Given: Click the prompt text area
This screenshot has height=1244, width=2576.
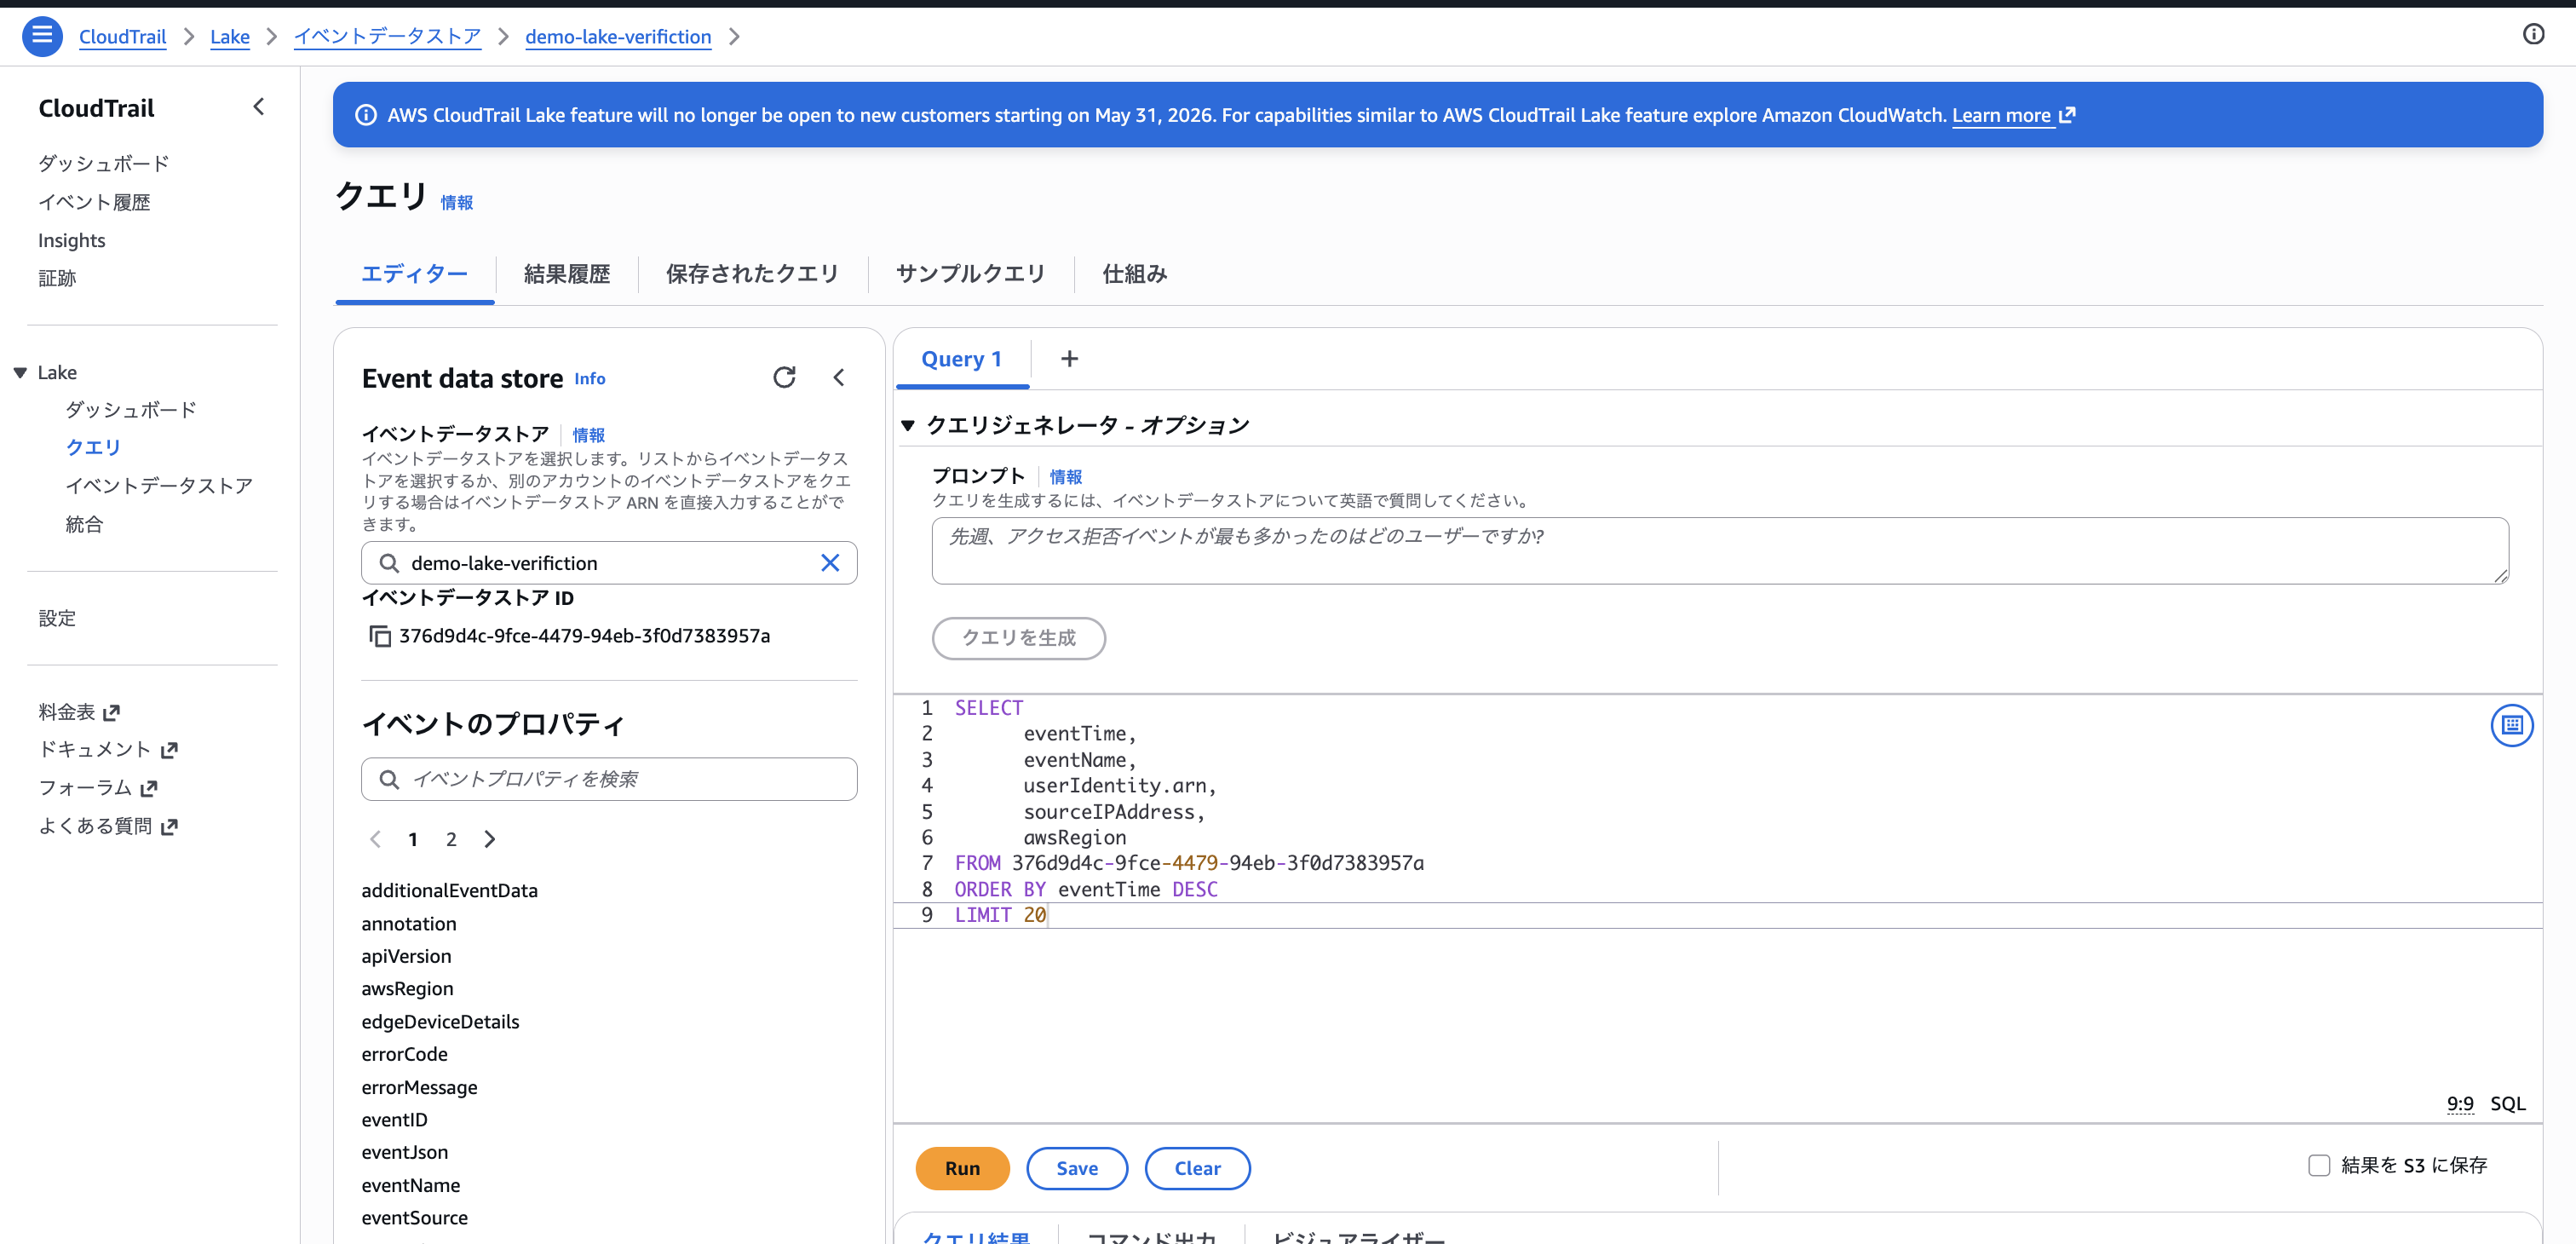Looking at the screenshot, I should click(x=1720, y=550).
